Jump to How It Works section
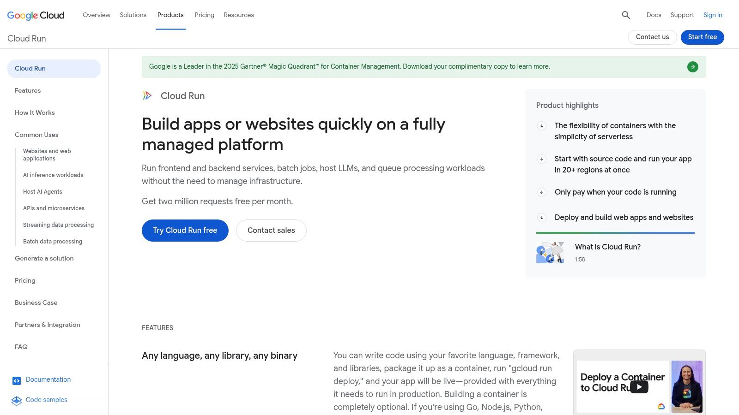This screenshot has width=739, height=415. click(35, 113)
